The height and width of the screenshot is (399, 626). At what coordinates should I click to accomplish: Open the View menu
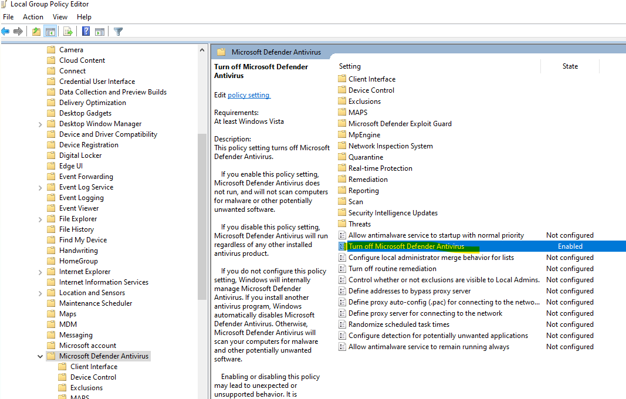tap(60, 17)
